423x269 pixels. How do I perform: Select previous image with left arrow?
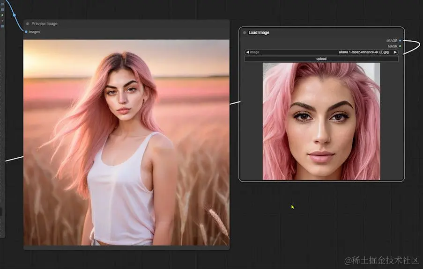point(248,52)
